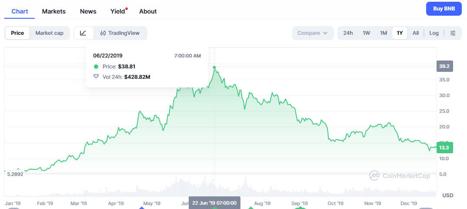Select the line chart view icon
Viewport: 467px width, 209px height.
coord(83,33)
